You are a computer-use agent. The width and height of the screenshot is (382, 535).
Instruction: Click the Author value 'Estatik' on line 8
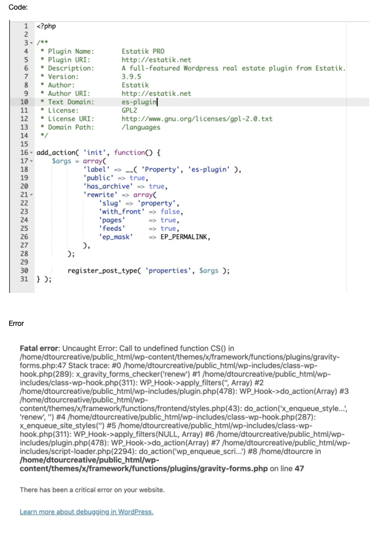click(x=135, y=85)
